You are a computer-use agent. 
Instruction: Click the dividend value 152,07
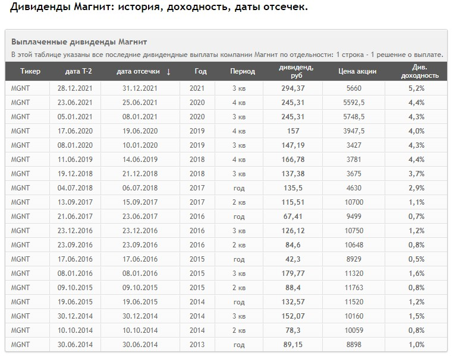[x=293, y=316]
